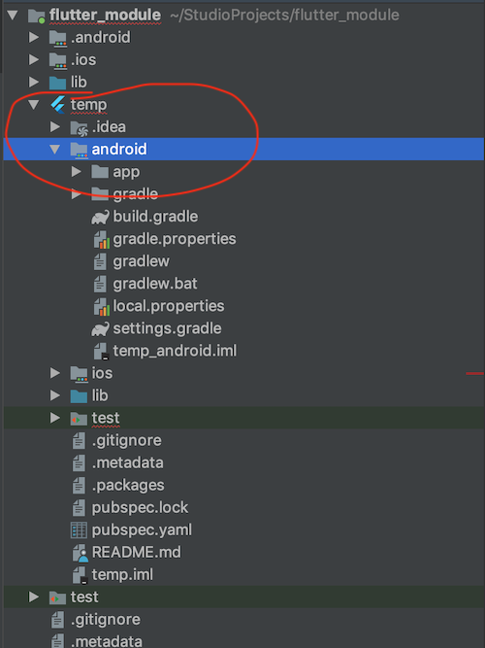485x648 pixels.
Task: Click the local.properties file icon
Action: click(x=101, y=307)
